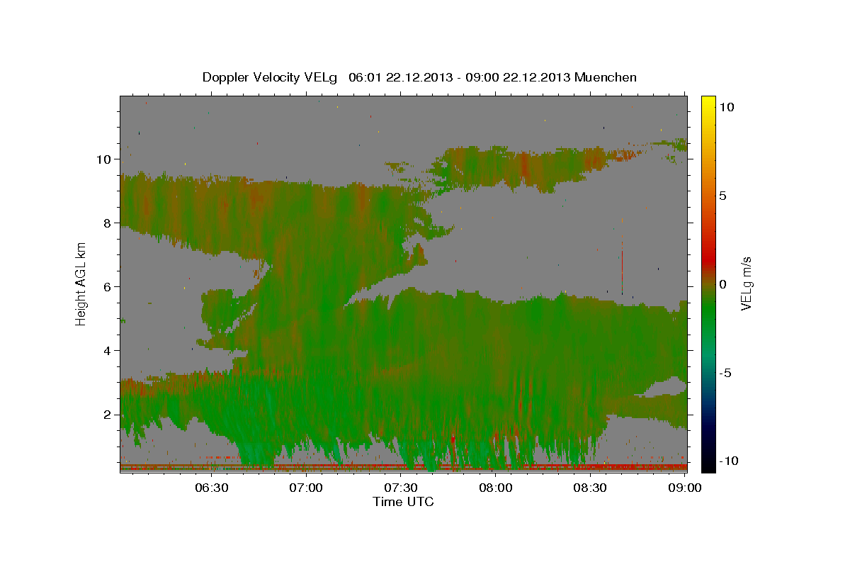Click the height axis label 2

[x=109, y=414]
